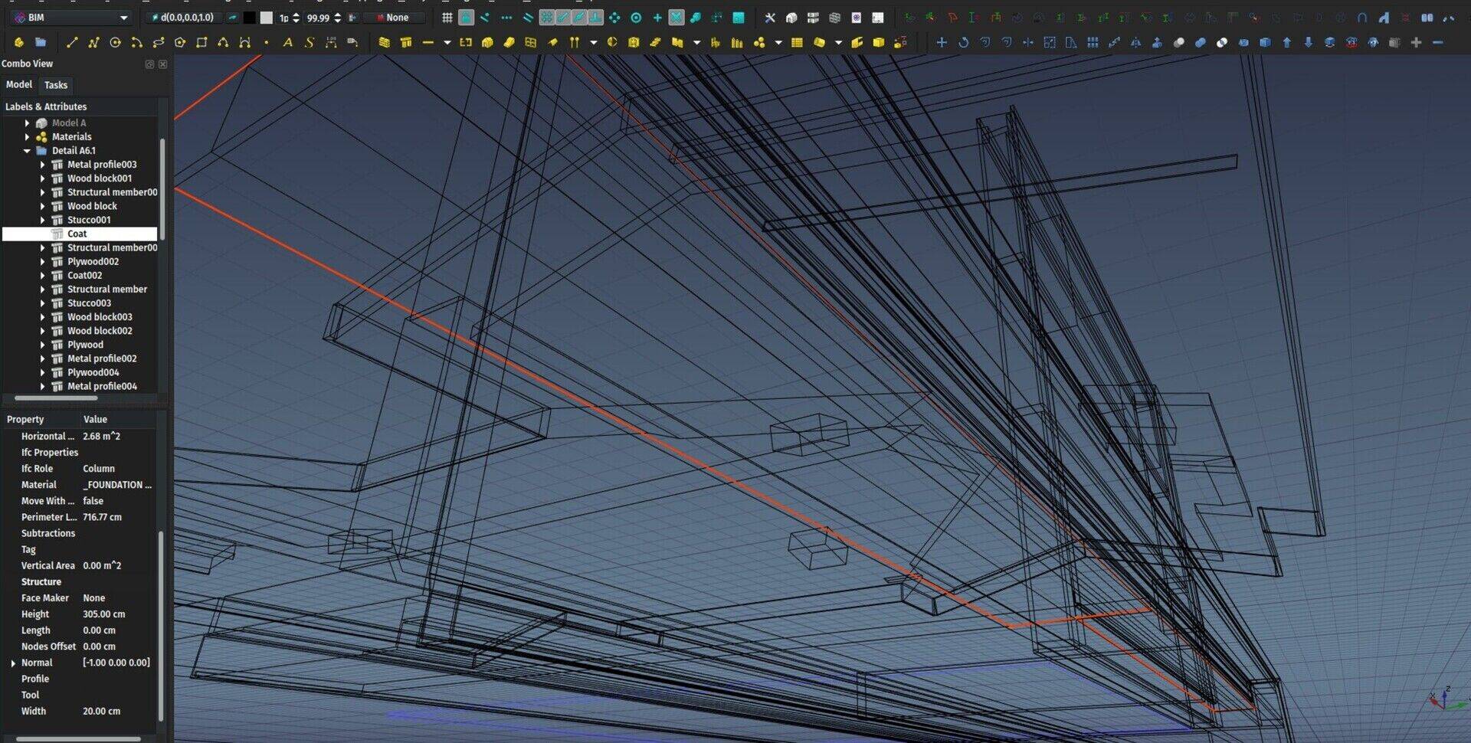Float the Combo View panel
The image size is (1471, 743).
pos(149,64)
